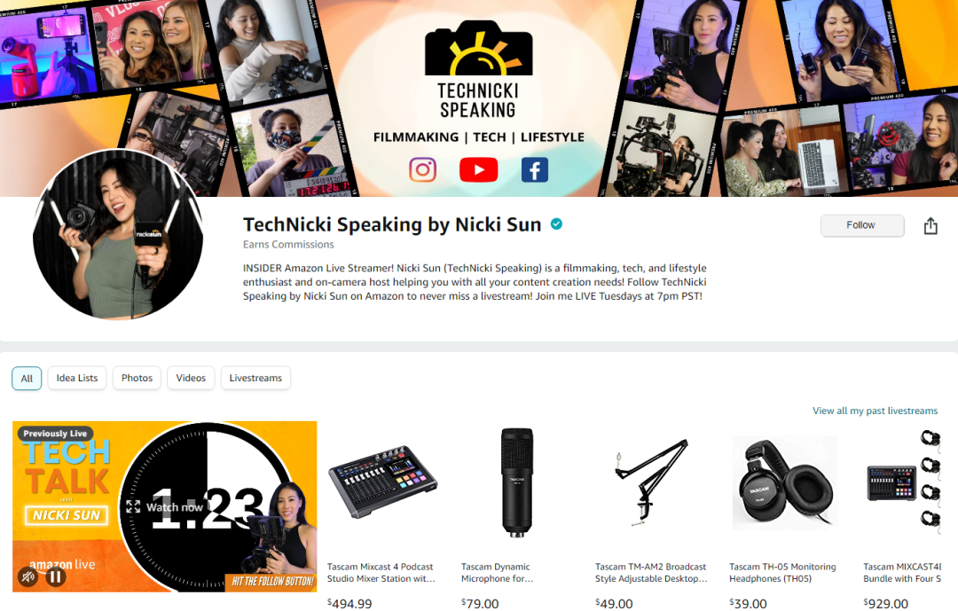This screenshot has width=958, height=611.
Task: Click the verified checkmark badge
Action: (x=556, y=224)
